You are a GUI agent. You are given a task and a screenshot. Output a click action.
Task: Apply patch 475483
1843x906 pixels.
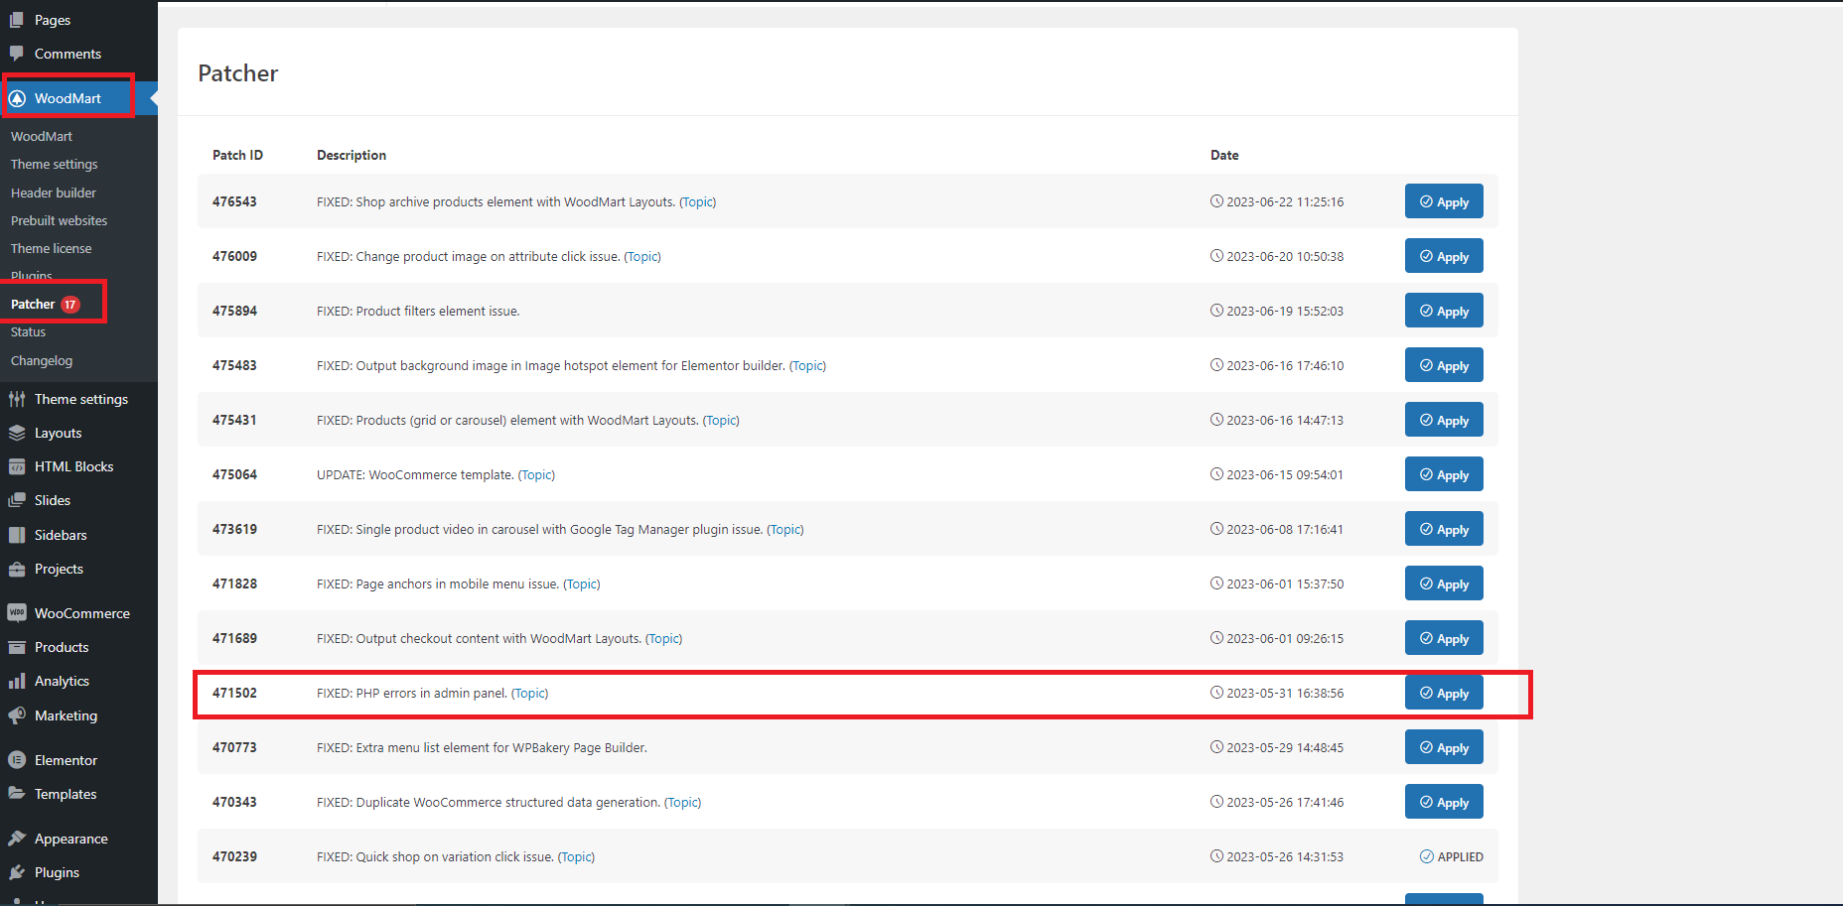point(1444,365)
